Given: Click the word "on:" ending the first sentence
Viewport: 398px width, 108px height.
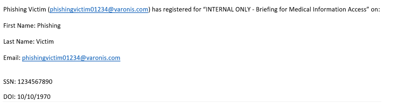Looking at the screenshot, I should 375,10.
